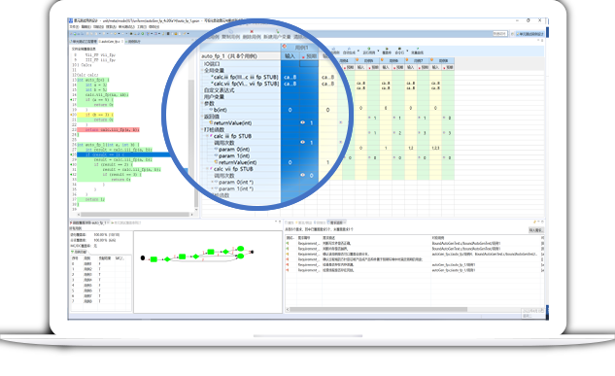This screenshot has width=615, height=376.
Task: Select the param 0(int) row
Action: [240, 149]
